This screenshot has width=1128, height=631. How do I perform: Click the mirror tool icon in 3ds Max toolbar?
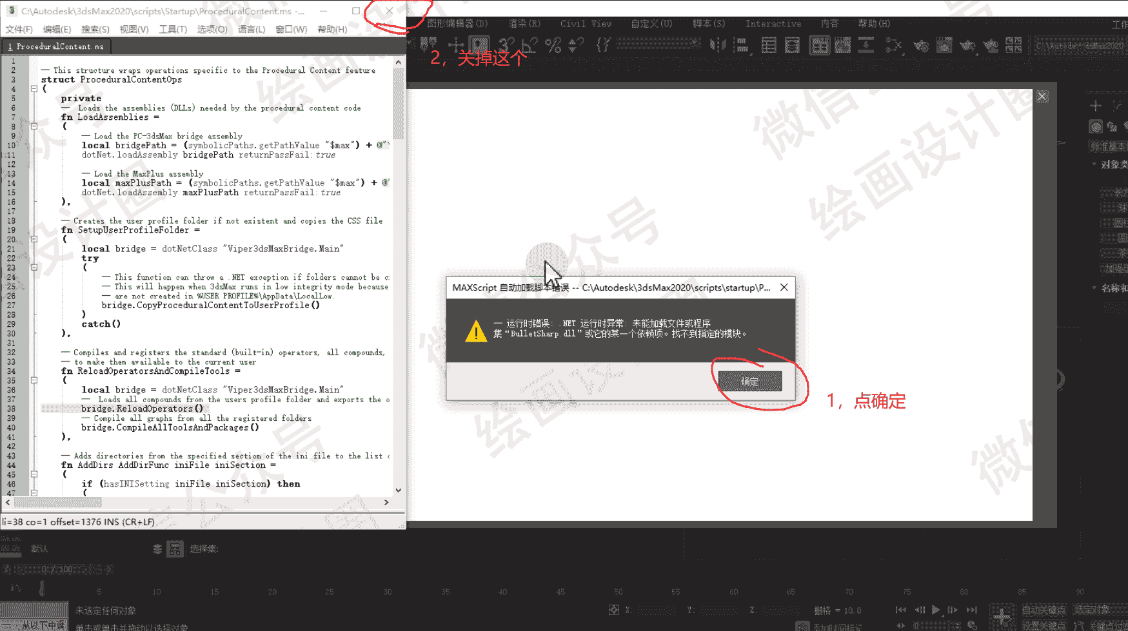click(x=717, y=45)
